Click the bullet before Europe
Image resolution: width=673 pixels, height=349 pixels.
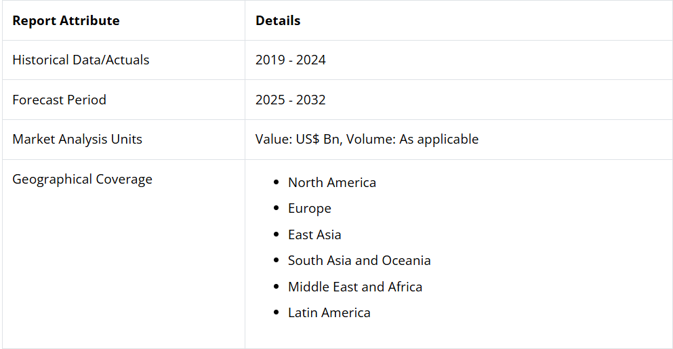276,208
